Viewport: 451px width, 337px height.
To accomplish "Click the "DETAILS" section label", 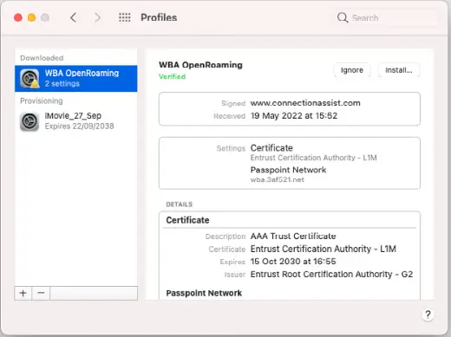I will coord(180,204).
